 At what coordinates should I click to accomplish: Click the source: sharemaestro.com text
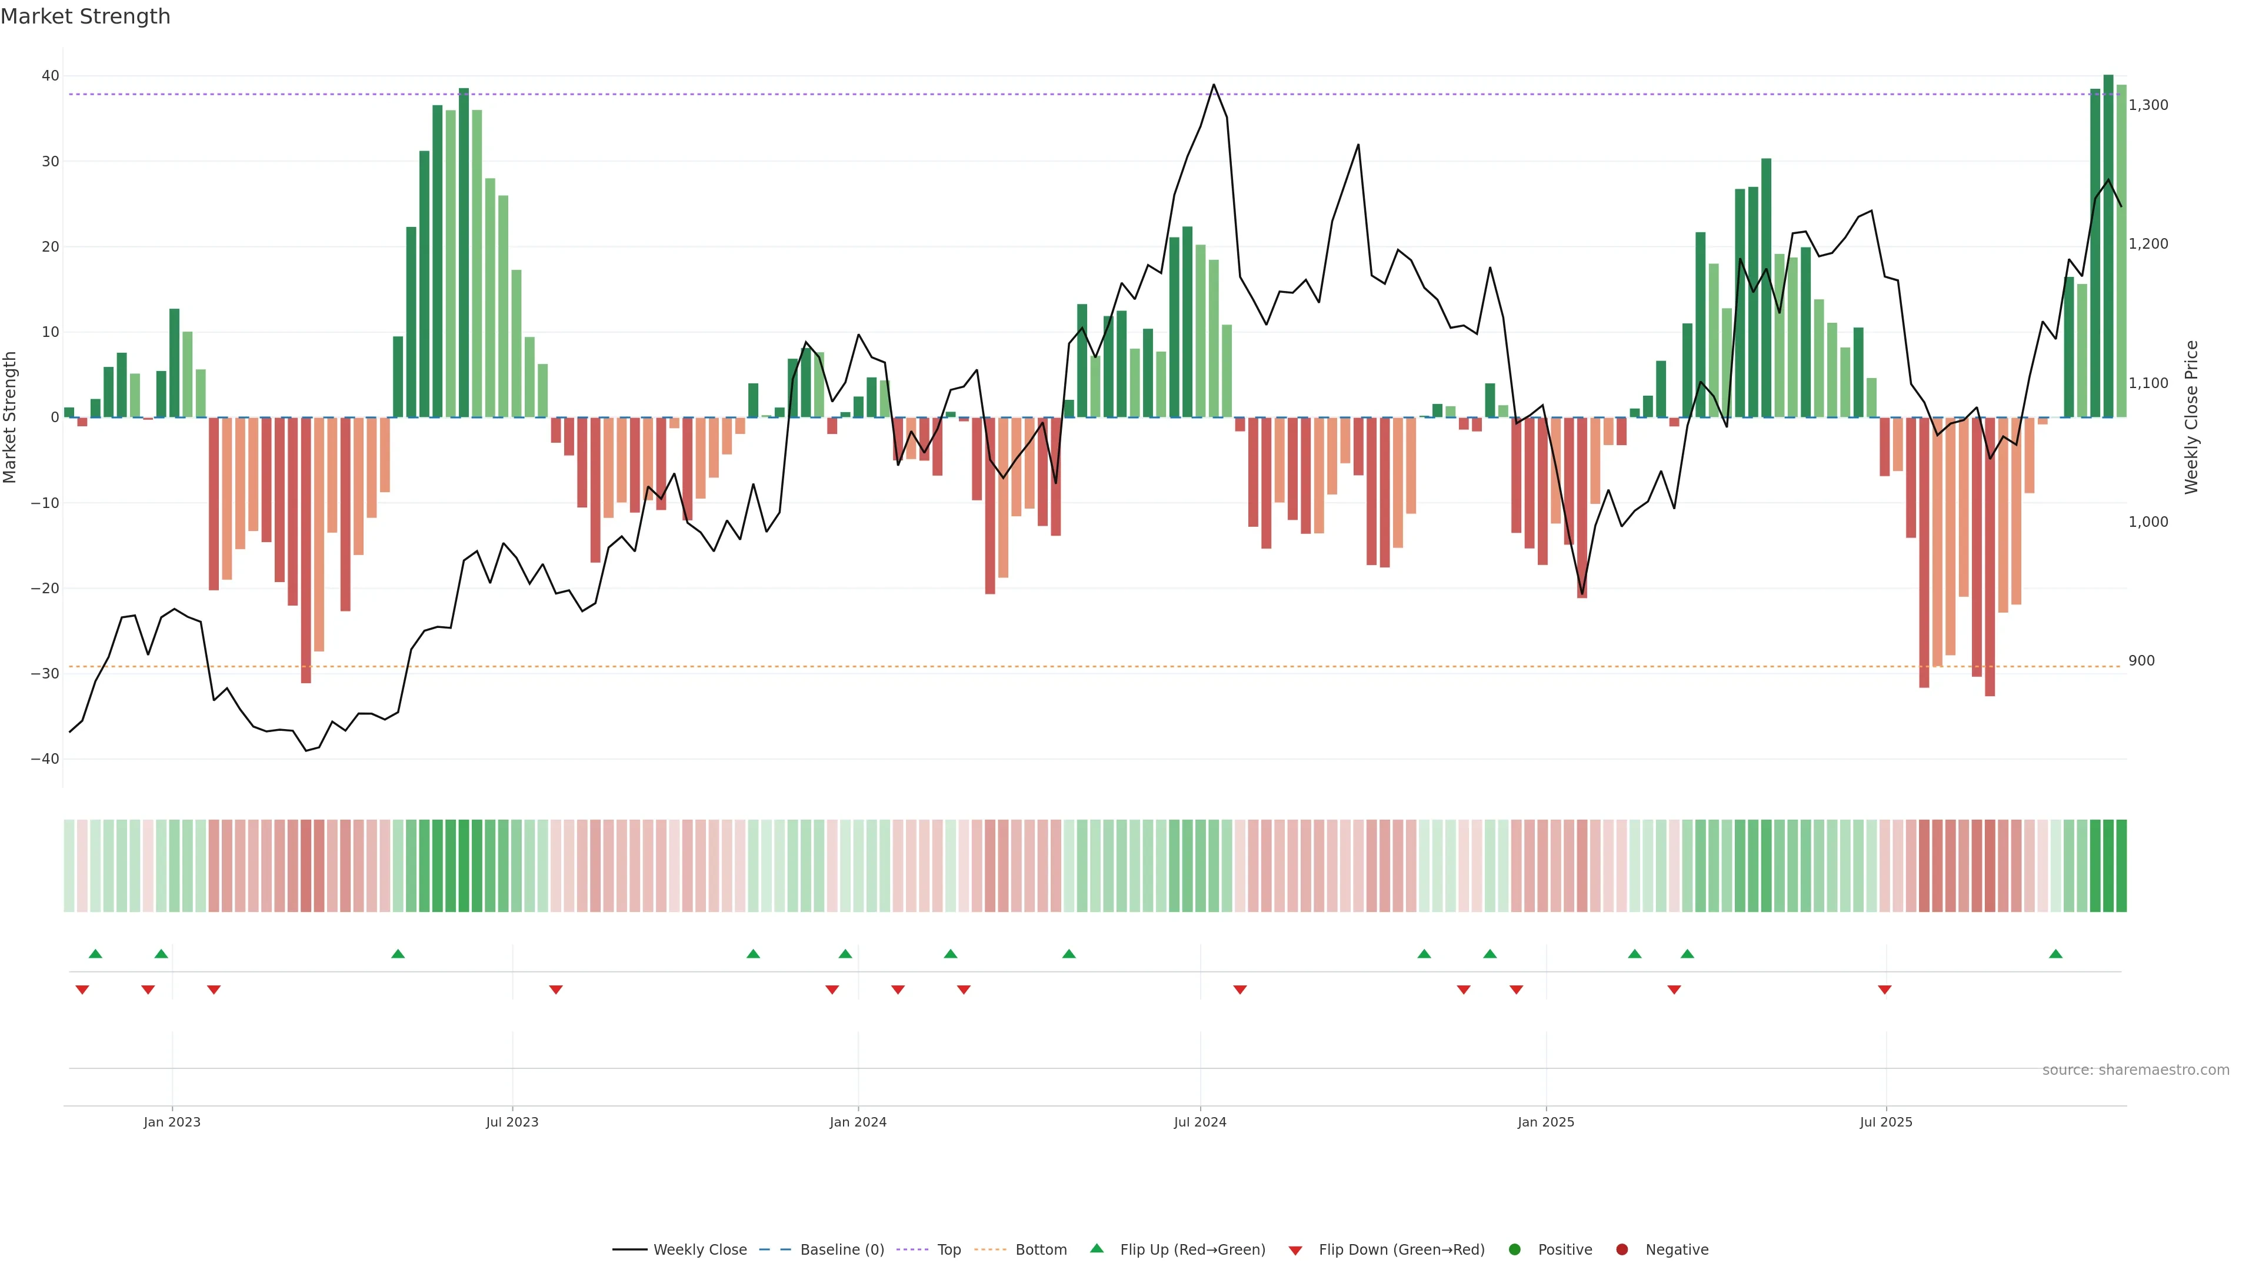tap(2135, 1070)
